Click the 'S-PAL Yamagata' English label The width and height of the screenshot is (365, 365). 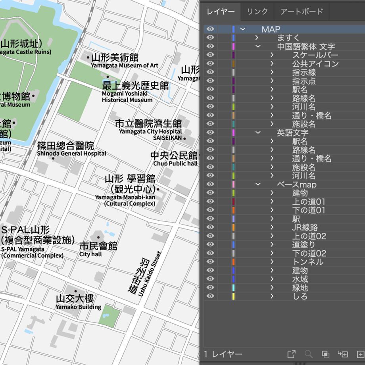tap(23, 249)
